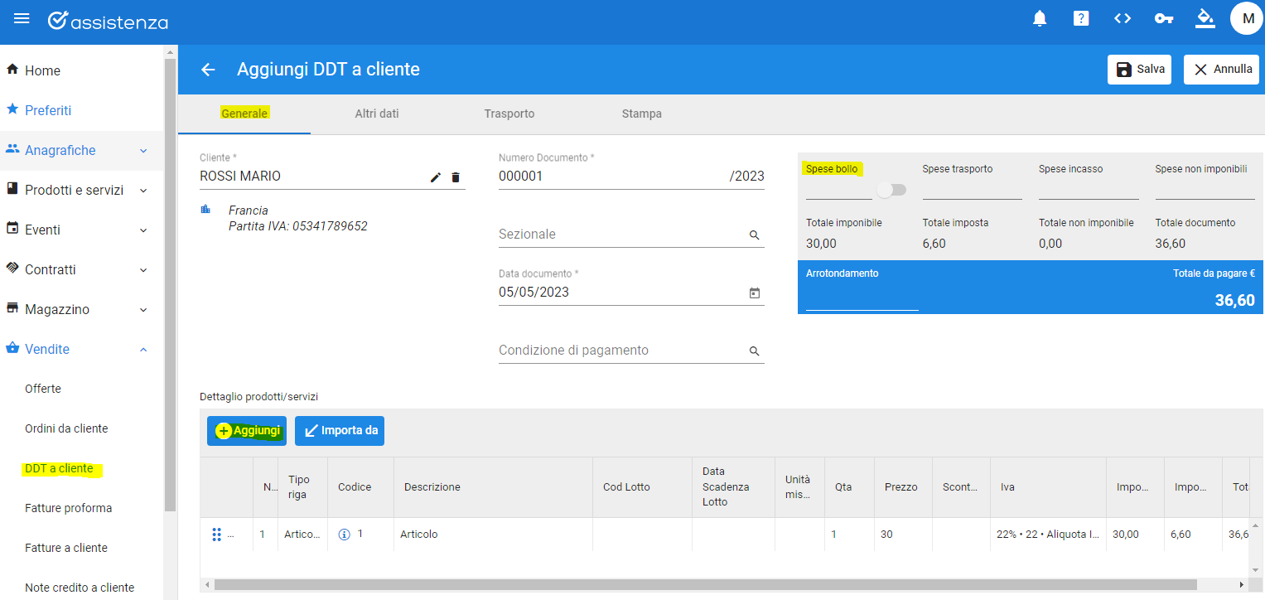Open the code brackets icon
The image size is (1265, 600).
coord(1123,18)
